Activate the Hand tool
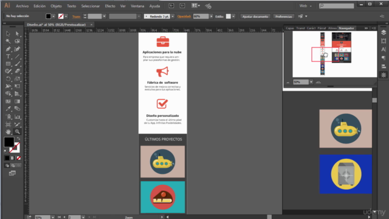 pos(8,131)
